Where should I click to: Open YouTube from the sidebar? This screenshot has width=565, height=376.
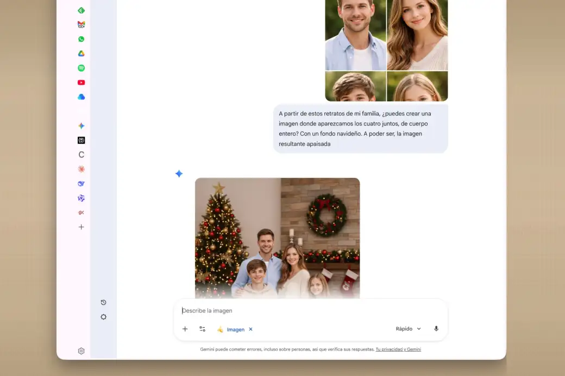click(81, 82)
